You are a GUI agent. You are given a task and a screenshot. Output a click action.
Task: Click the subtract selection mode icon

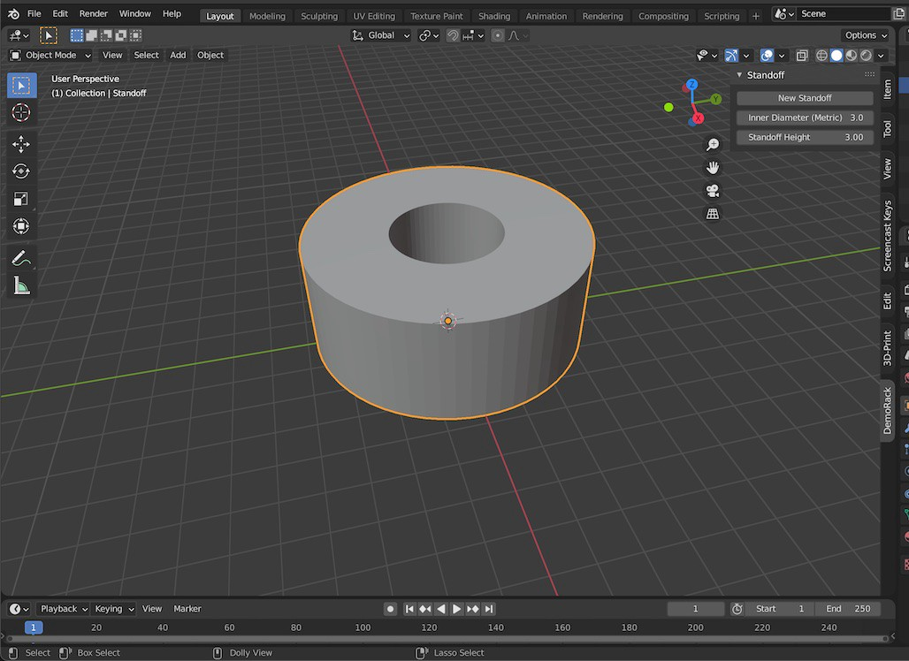(x=106, y=35)
